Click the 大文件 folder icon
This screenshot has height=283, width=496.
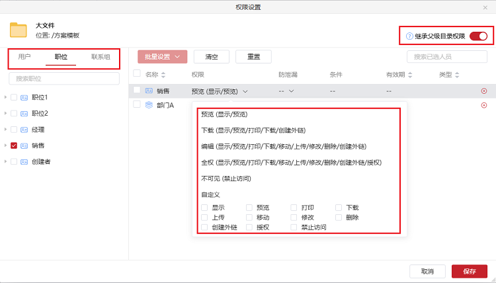pos(19,30)
